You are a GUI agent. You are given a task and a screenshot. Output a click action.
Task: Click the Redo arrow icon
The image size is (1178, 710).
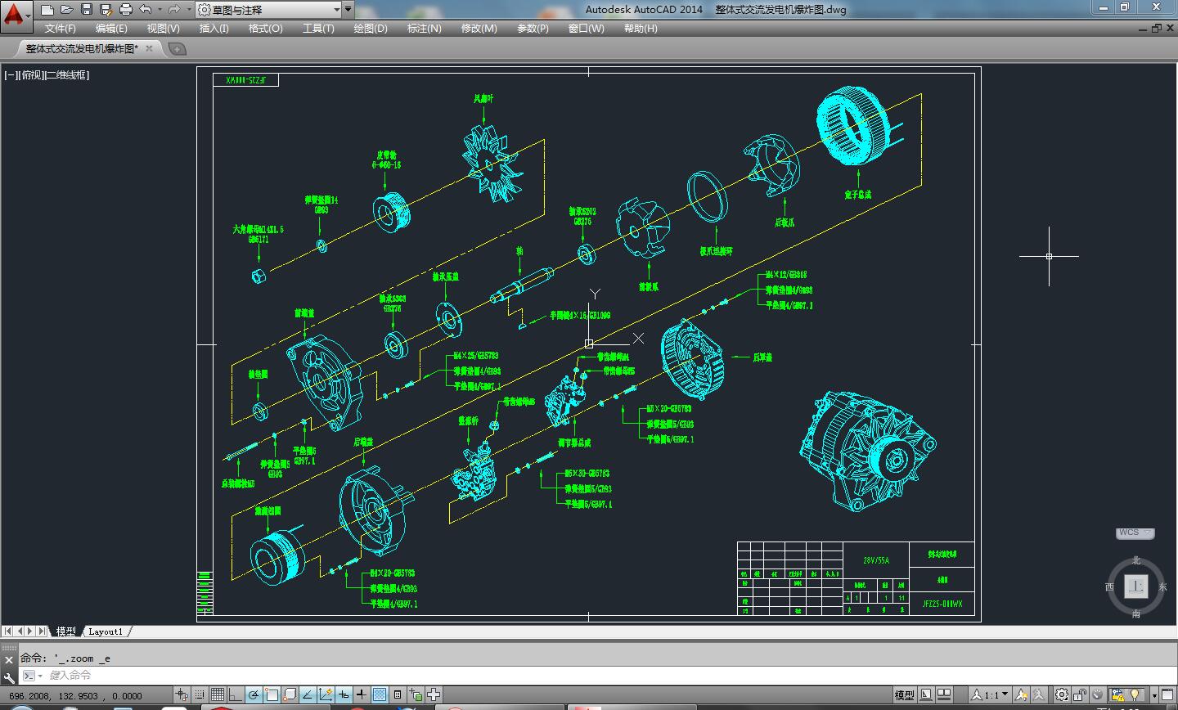click(173, 10)
